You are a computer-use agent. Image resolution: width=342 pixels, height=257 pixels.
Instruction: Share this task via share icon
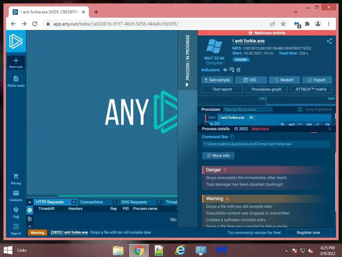coord(329,41)
